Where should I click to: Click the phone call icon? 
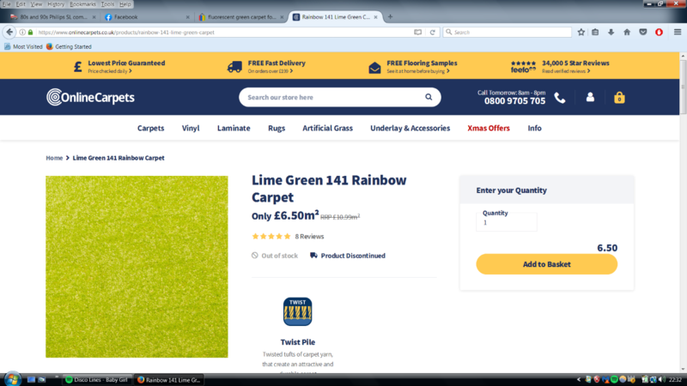(x=560, y=98)
